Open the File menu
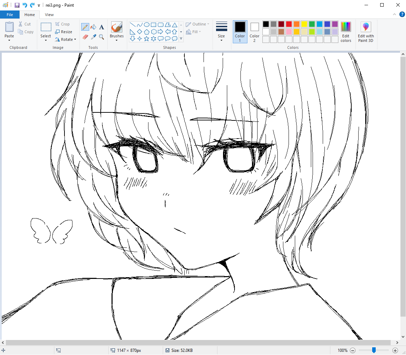Screen dimensions: 406x355 10,15
